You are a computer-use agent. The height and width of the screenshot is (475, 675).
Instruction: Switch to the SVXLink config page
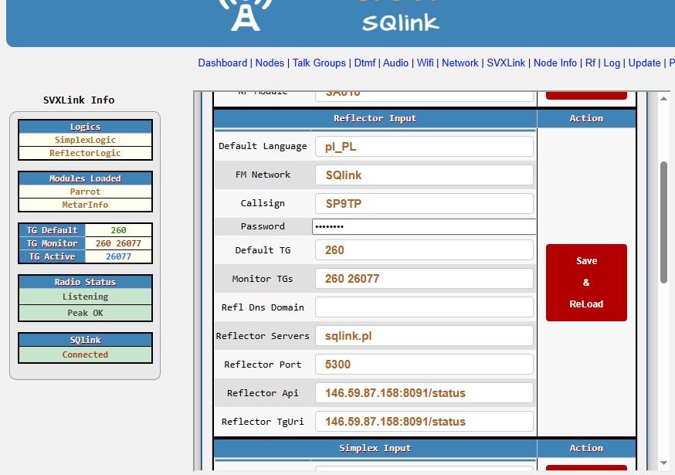pos(506,63)
